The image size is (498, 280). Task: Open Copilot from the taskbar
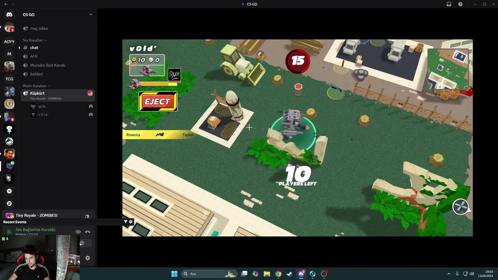pyautogui.click(x=255, y=274)
